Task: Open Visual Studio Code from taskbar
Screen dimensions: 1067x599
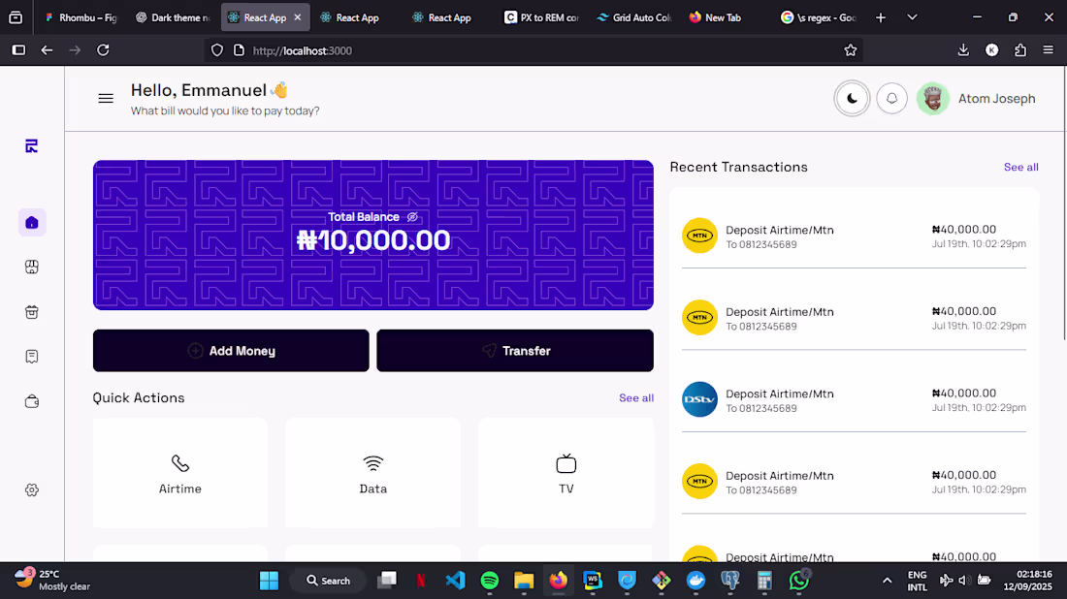Action: click(x=455, y=581)
